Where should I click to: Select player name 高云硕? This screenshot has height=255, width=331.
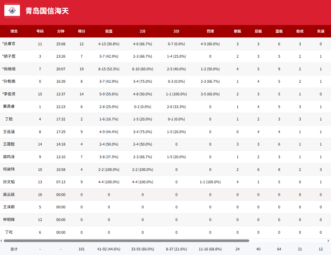[9, 194]
